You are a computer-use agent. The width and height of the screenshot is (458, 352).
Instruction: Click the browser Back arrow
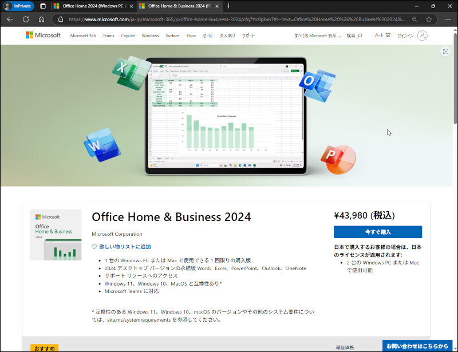point(10,19)
